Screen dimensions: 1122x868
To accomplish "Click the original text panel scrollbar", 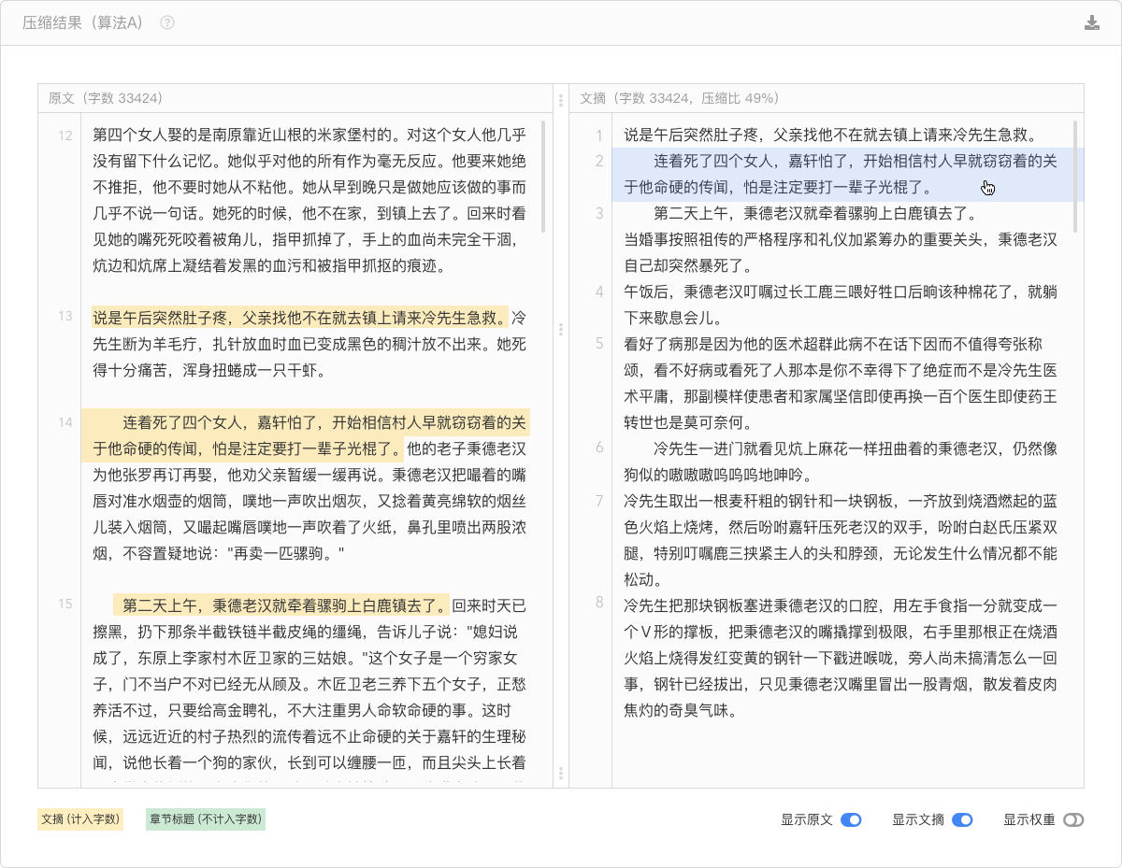I will pos(544,178).
